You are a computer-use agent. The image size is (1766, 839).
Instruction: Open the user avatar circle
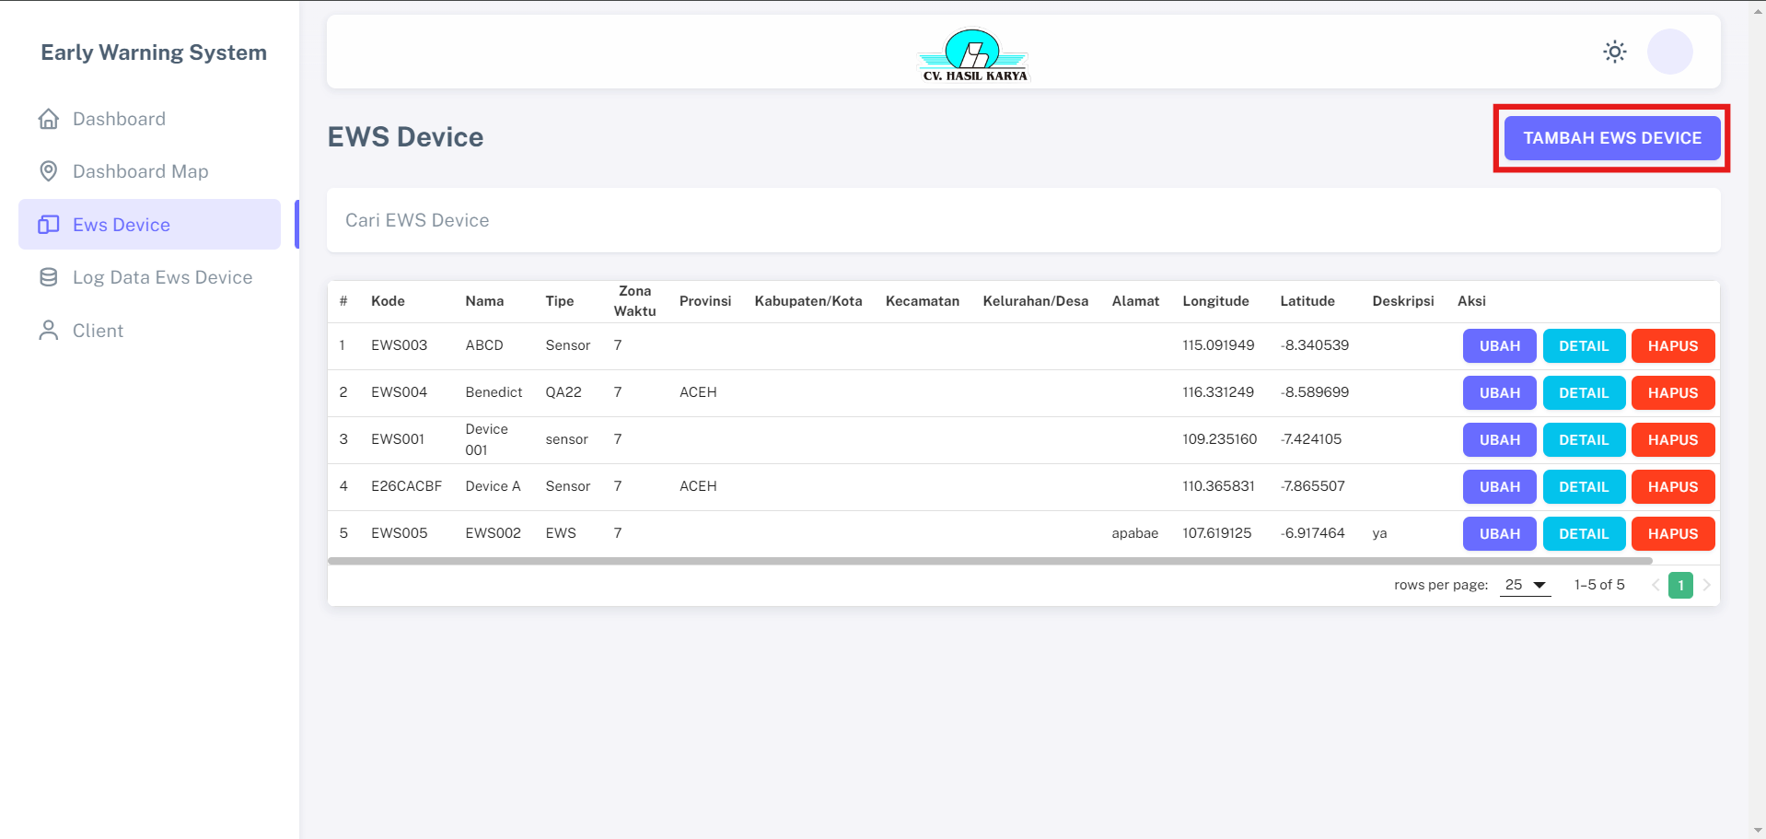[1669, 52]
